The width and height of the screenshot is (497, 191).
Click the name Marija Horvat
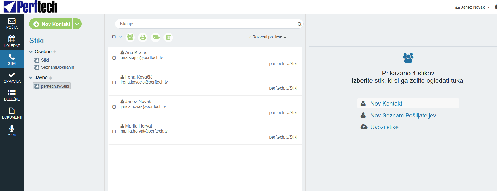(x=138, y=126)
